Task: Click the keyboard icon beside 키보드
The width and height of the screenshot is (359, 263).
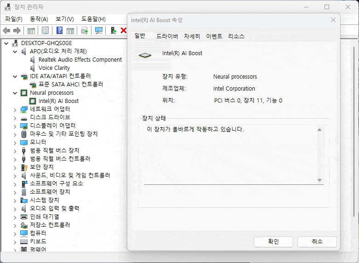Action: [x=24, y=241]
